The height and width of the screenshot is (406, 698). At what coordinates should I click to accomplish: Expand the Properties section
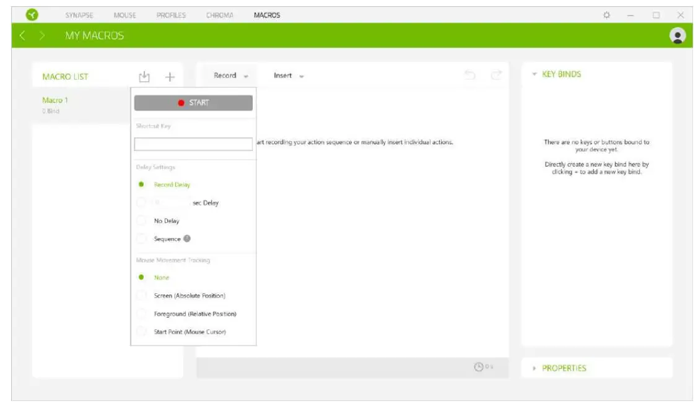(x=534, y=368)
